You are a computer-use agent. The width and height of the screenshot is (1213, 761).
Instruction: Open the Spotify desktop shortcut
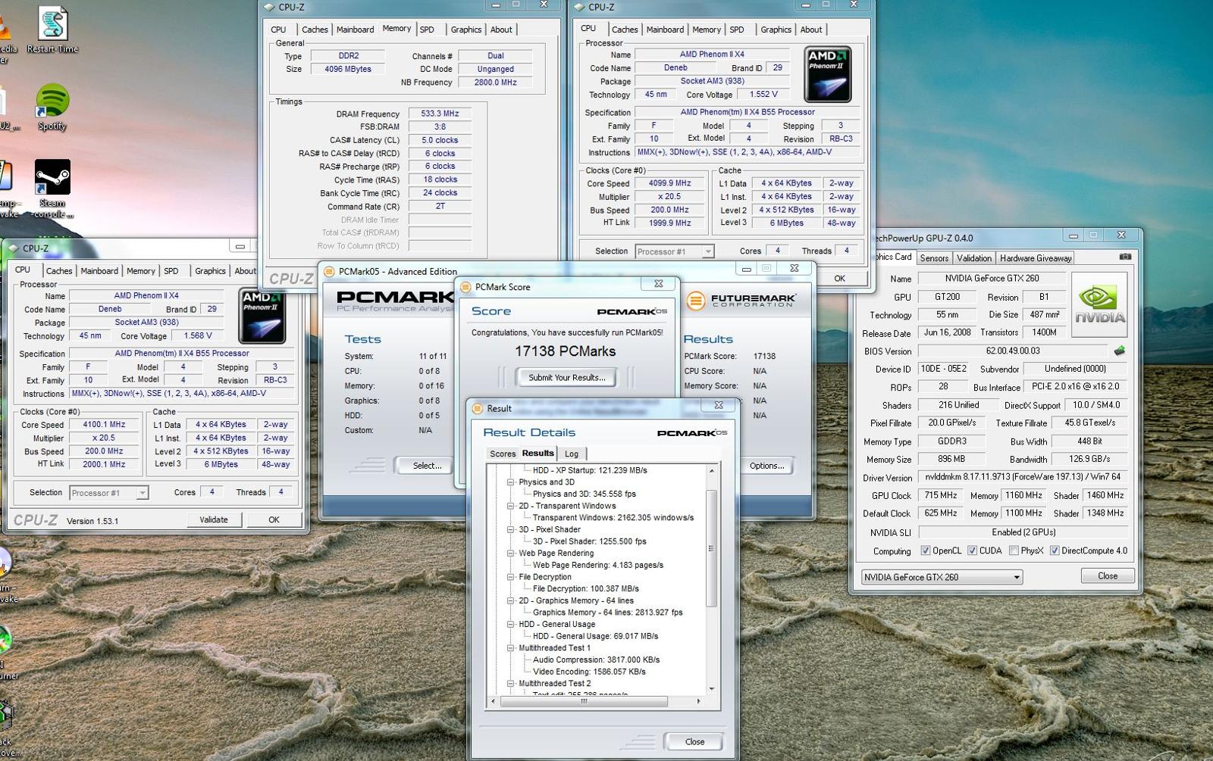point(52,108)
